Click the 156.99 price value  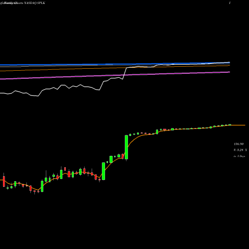(239, 144)
